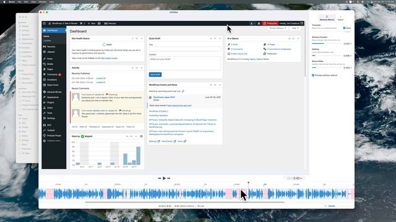Click the Empty Cache Size link in At a Glance
The height and width of the screenshot is (222, 396).
pyautogui.click(x=239, y=54)
